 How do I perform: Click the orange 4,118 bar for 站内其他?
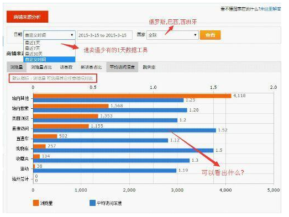132,96
